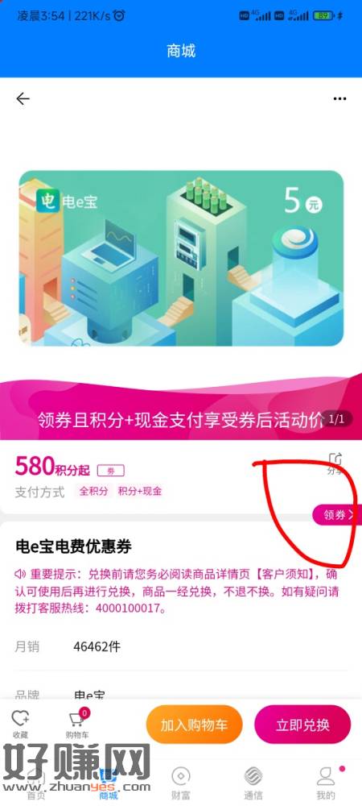This screenshot has width=362, height=806.
Task: Open the shopping cart icon
Action: point(77,724)
